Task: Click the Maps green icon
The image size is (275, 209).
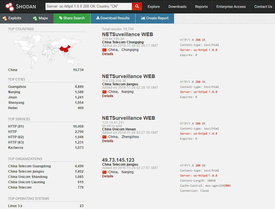Action: coord(35,18)
